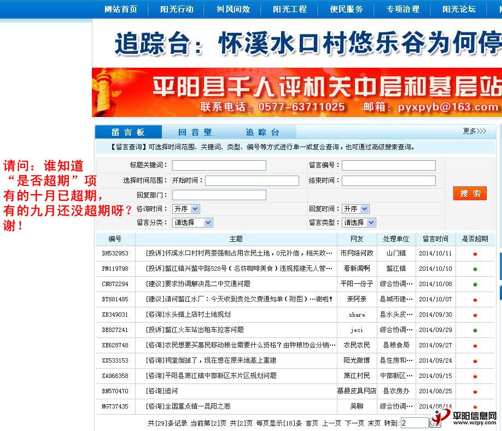Open the complaint about 鳌江镇兴鳌中路528号
Image resolution: width=502 pixels, height=431 pixels.
click(239, 269)
